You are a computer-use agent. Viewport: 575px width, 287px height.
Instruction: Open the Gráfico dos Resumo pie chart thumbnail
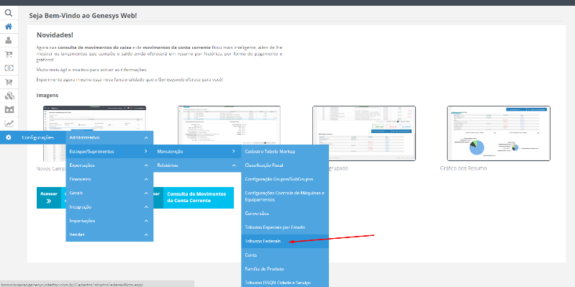click(x=499, y=133)
